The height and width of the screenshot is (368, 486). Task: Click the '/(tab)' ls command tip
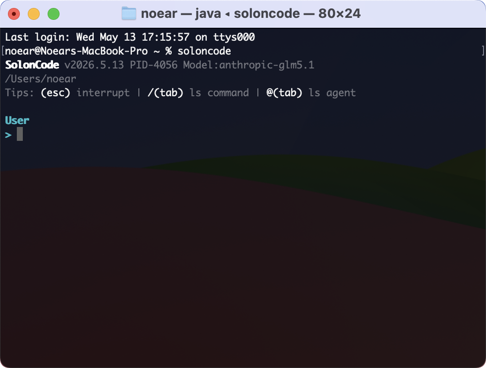(166, 93)
